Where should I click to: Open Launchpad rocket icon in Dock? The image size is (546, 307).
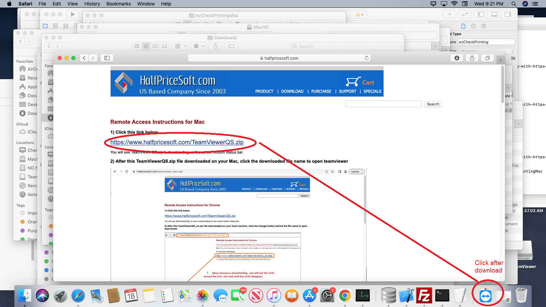click(x=60, y=296)
